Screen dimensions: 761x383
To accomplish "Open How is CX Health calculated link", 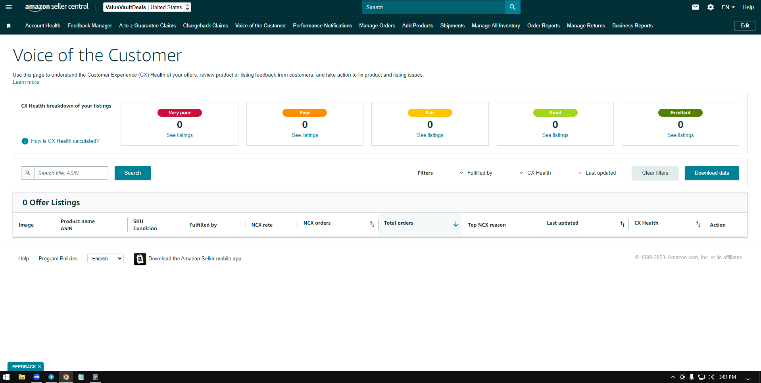I will (x=65, y=141).
